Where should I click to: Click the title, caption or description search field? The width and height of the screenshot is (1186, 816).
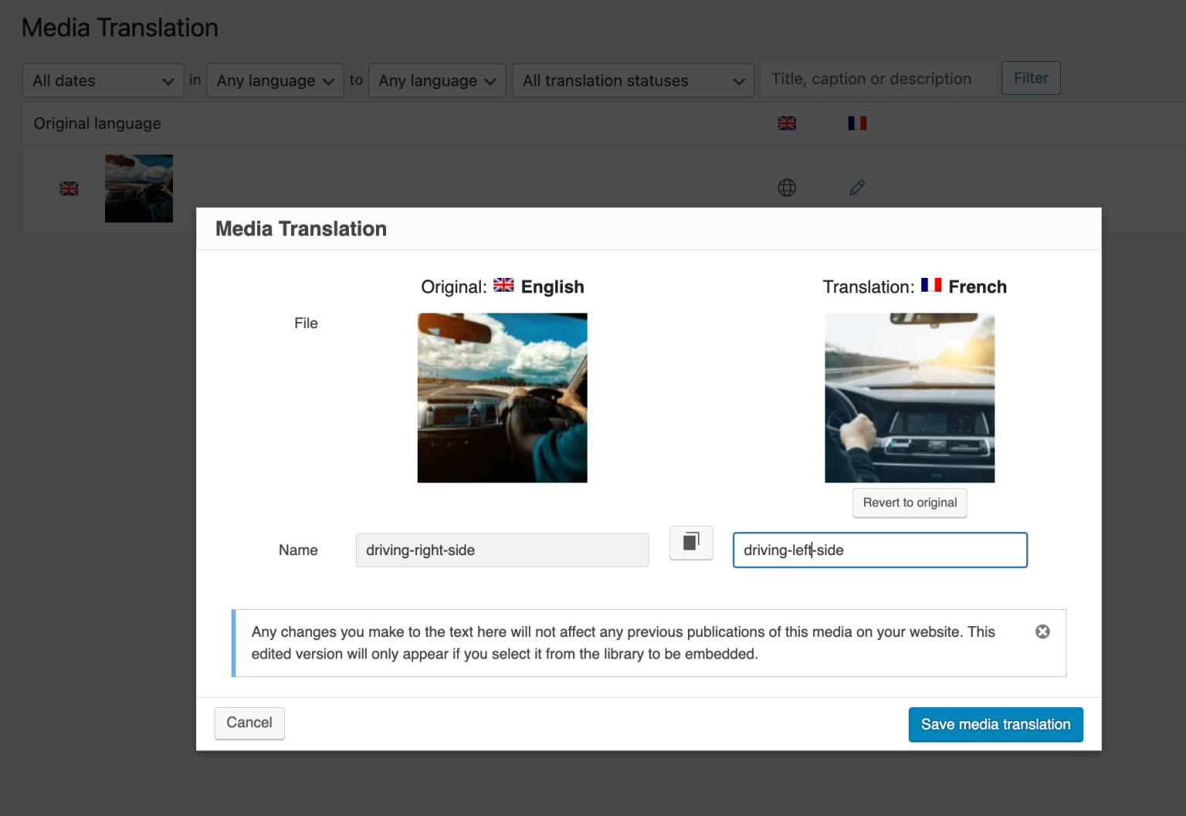(x=878, y=78)
